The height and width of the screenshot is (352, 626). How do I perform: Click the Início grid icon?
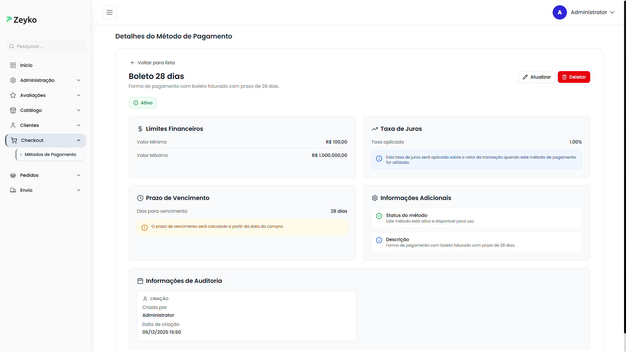[x=13, y=65]
